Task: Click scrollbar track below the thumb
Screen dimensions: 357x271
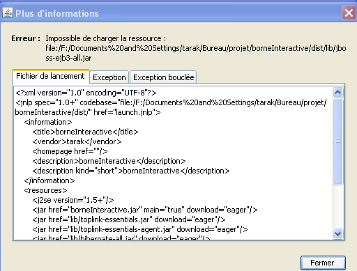Action: tap(337, 206)
